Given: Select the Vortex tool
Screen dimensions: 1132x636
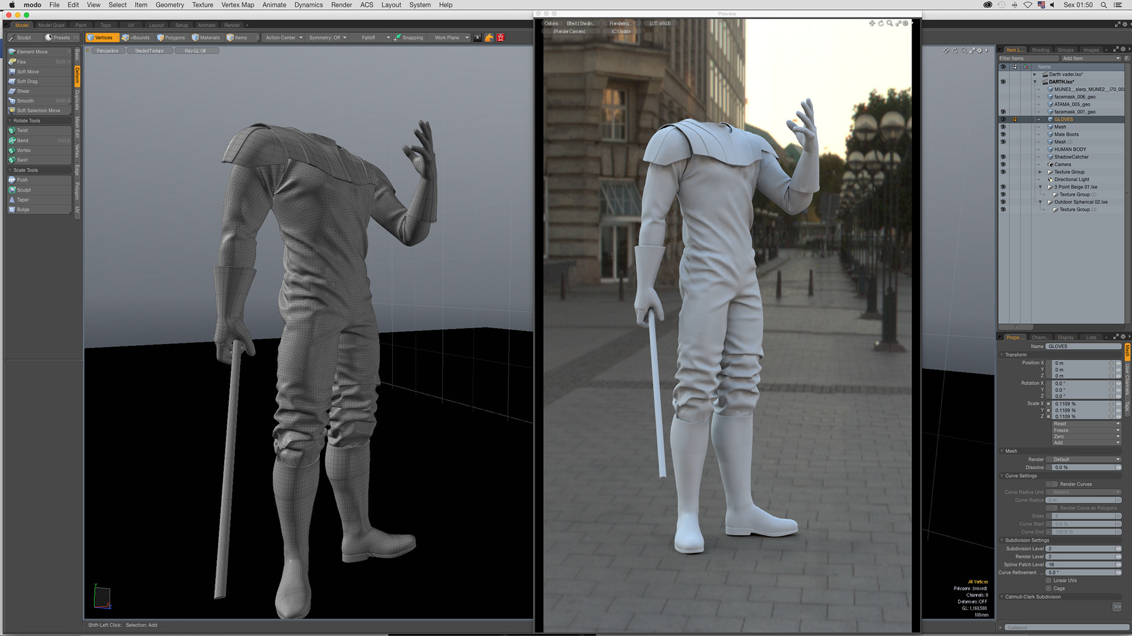Looking at the screenshot, I should (39, 150).
